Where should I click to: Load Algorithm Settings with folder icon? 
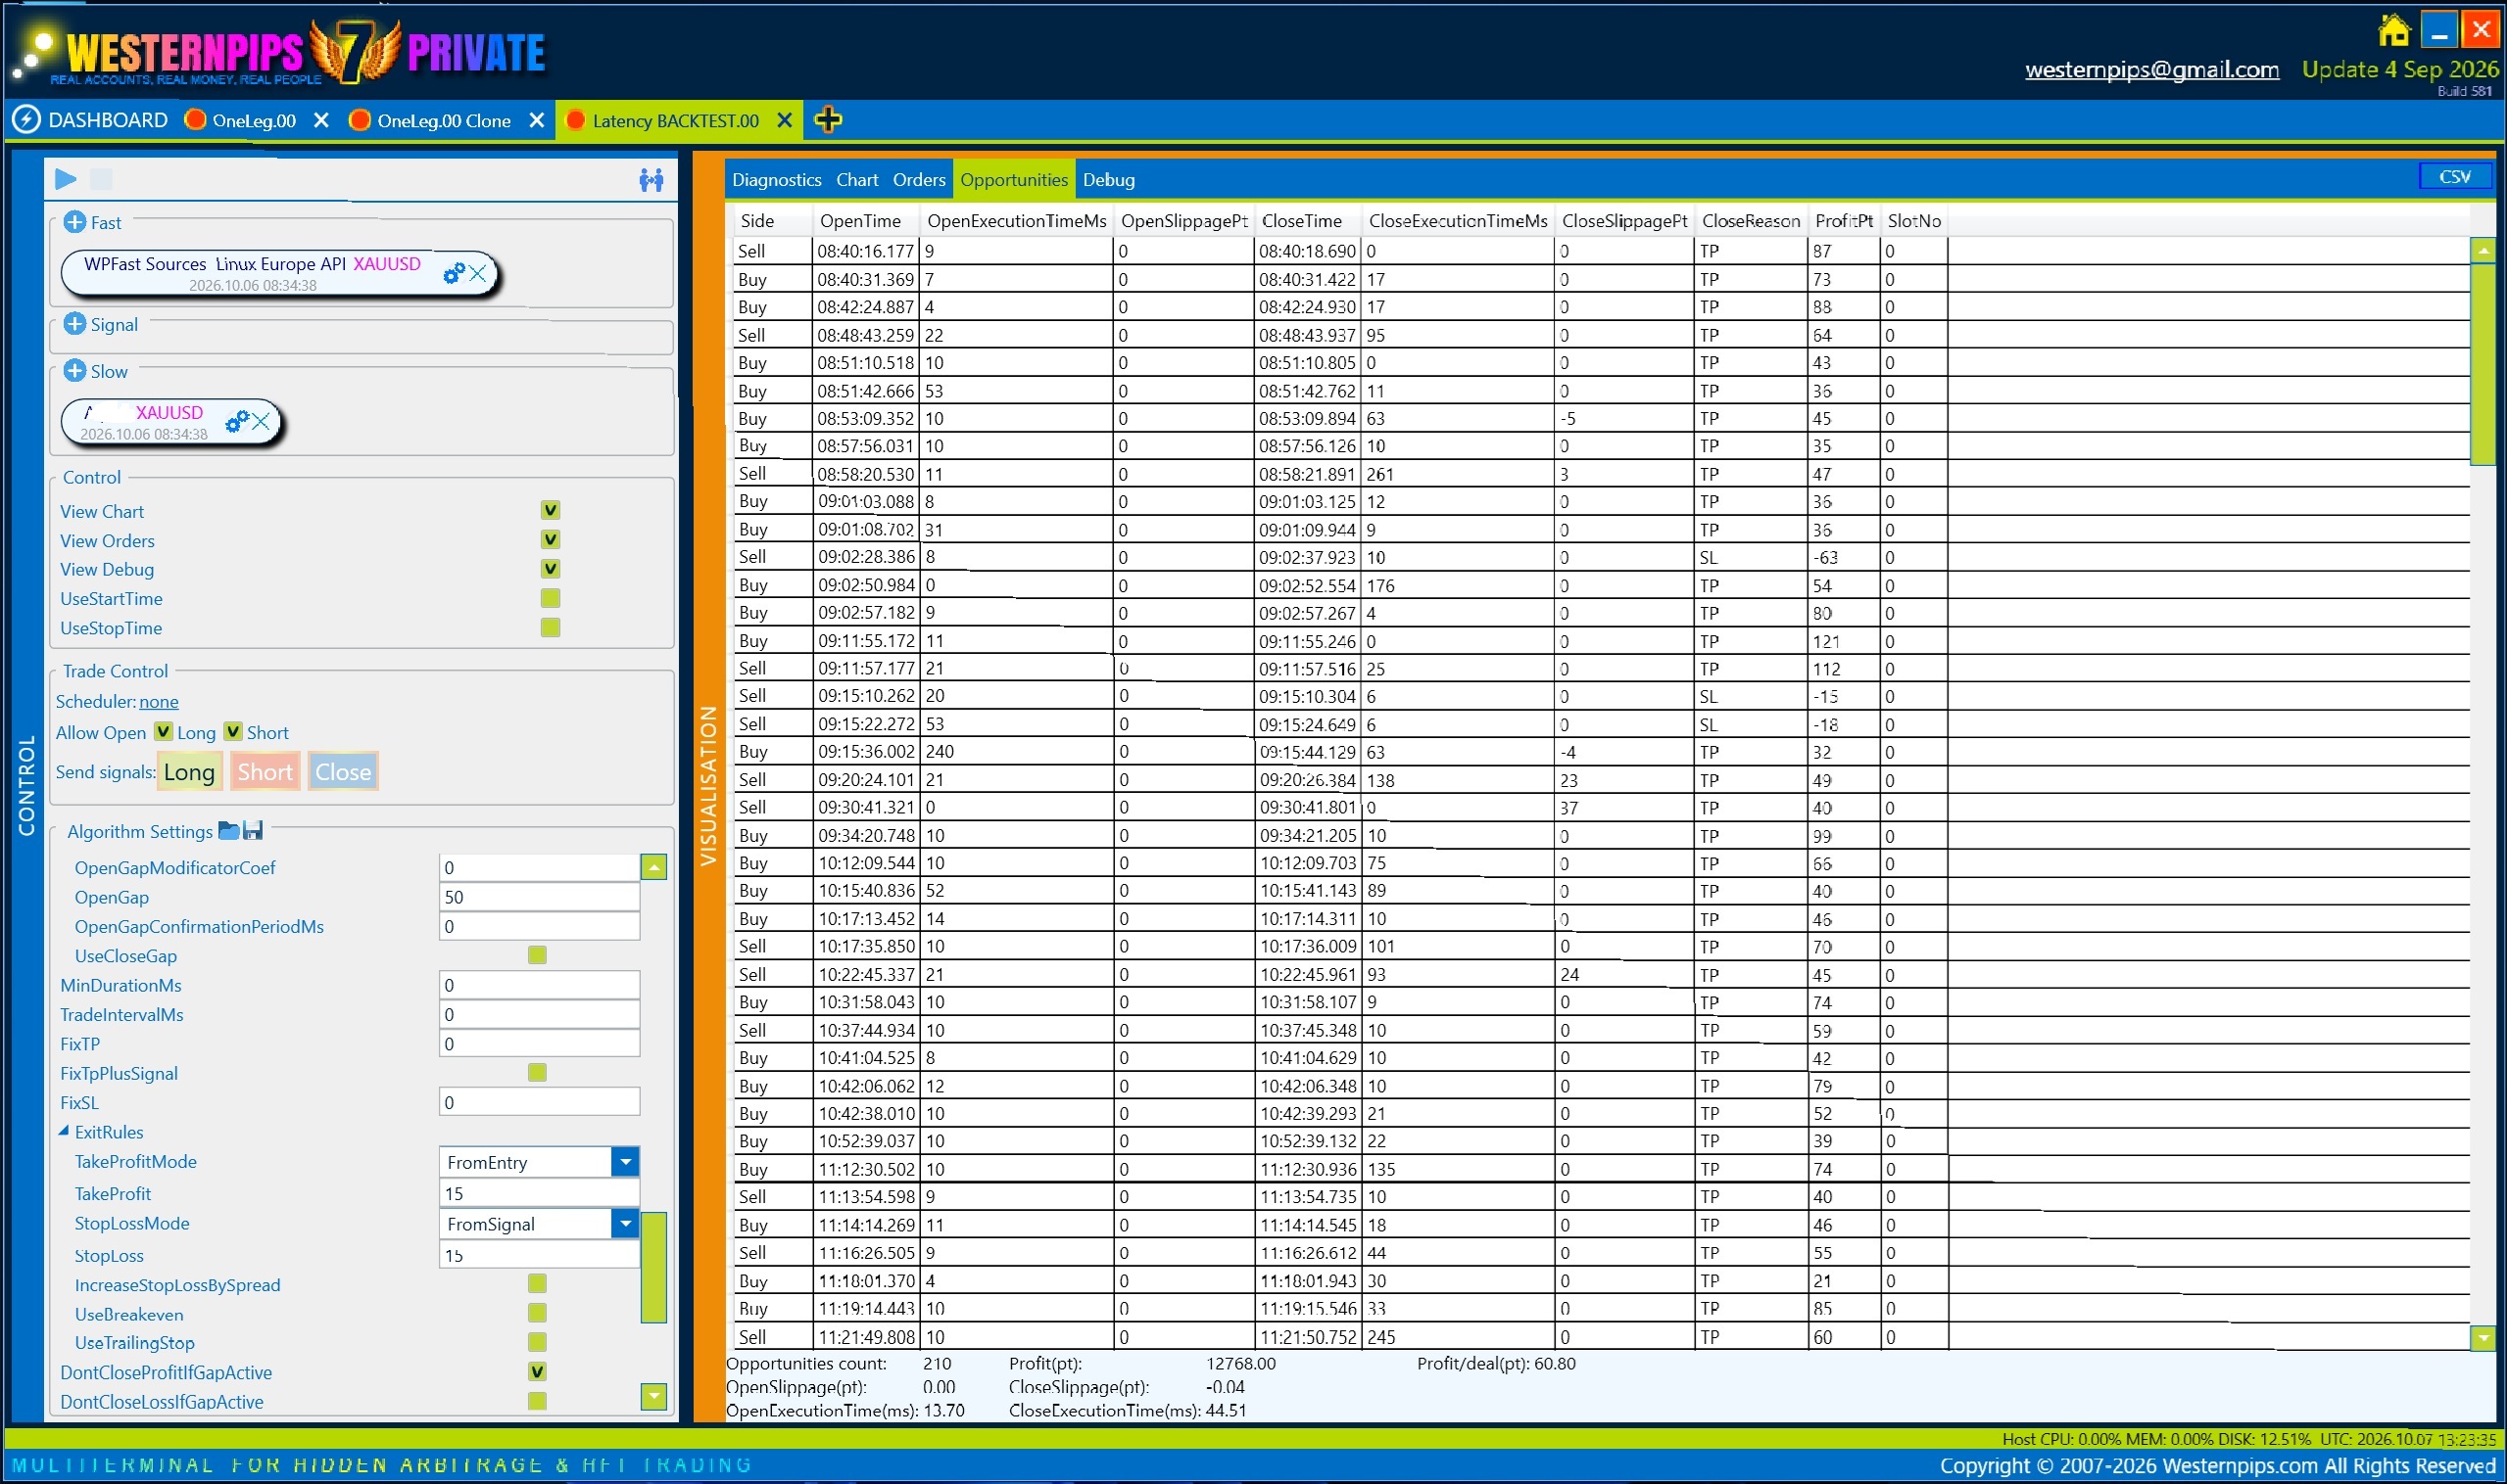(x=228, y=830)
